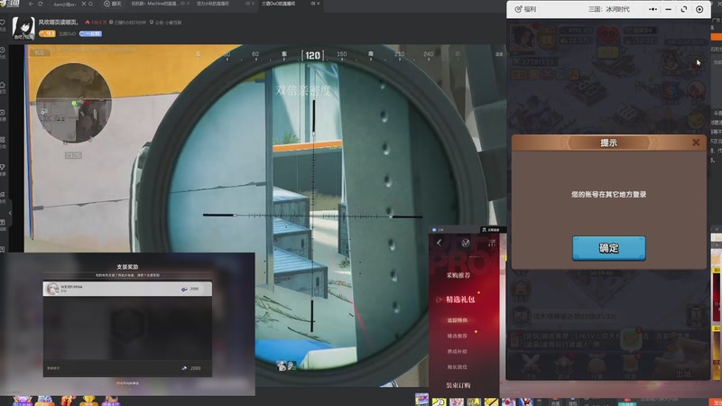Click the FURINA reward row in 支援奖励
722x406 pixels.
127,289
